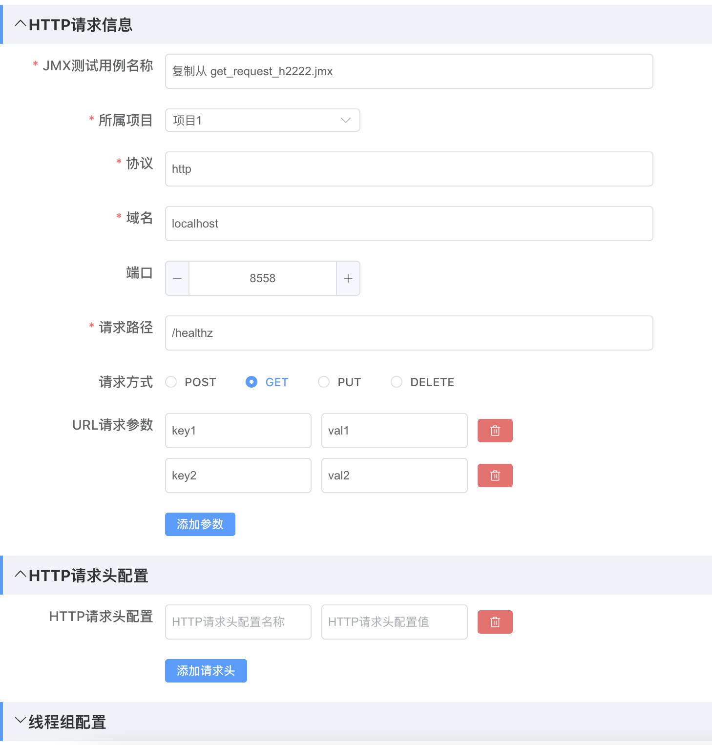712x745 pixels.
Task: Decrease the port number with minus button
Action: (177, 278)
